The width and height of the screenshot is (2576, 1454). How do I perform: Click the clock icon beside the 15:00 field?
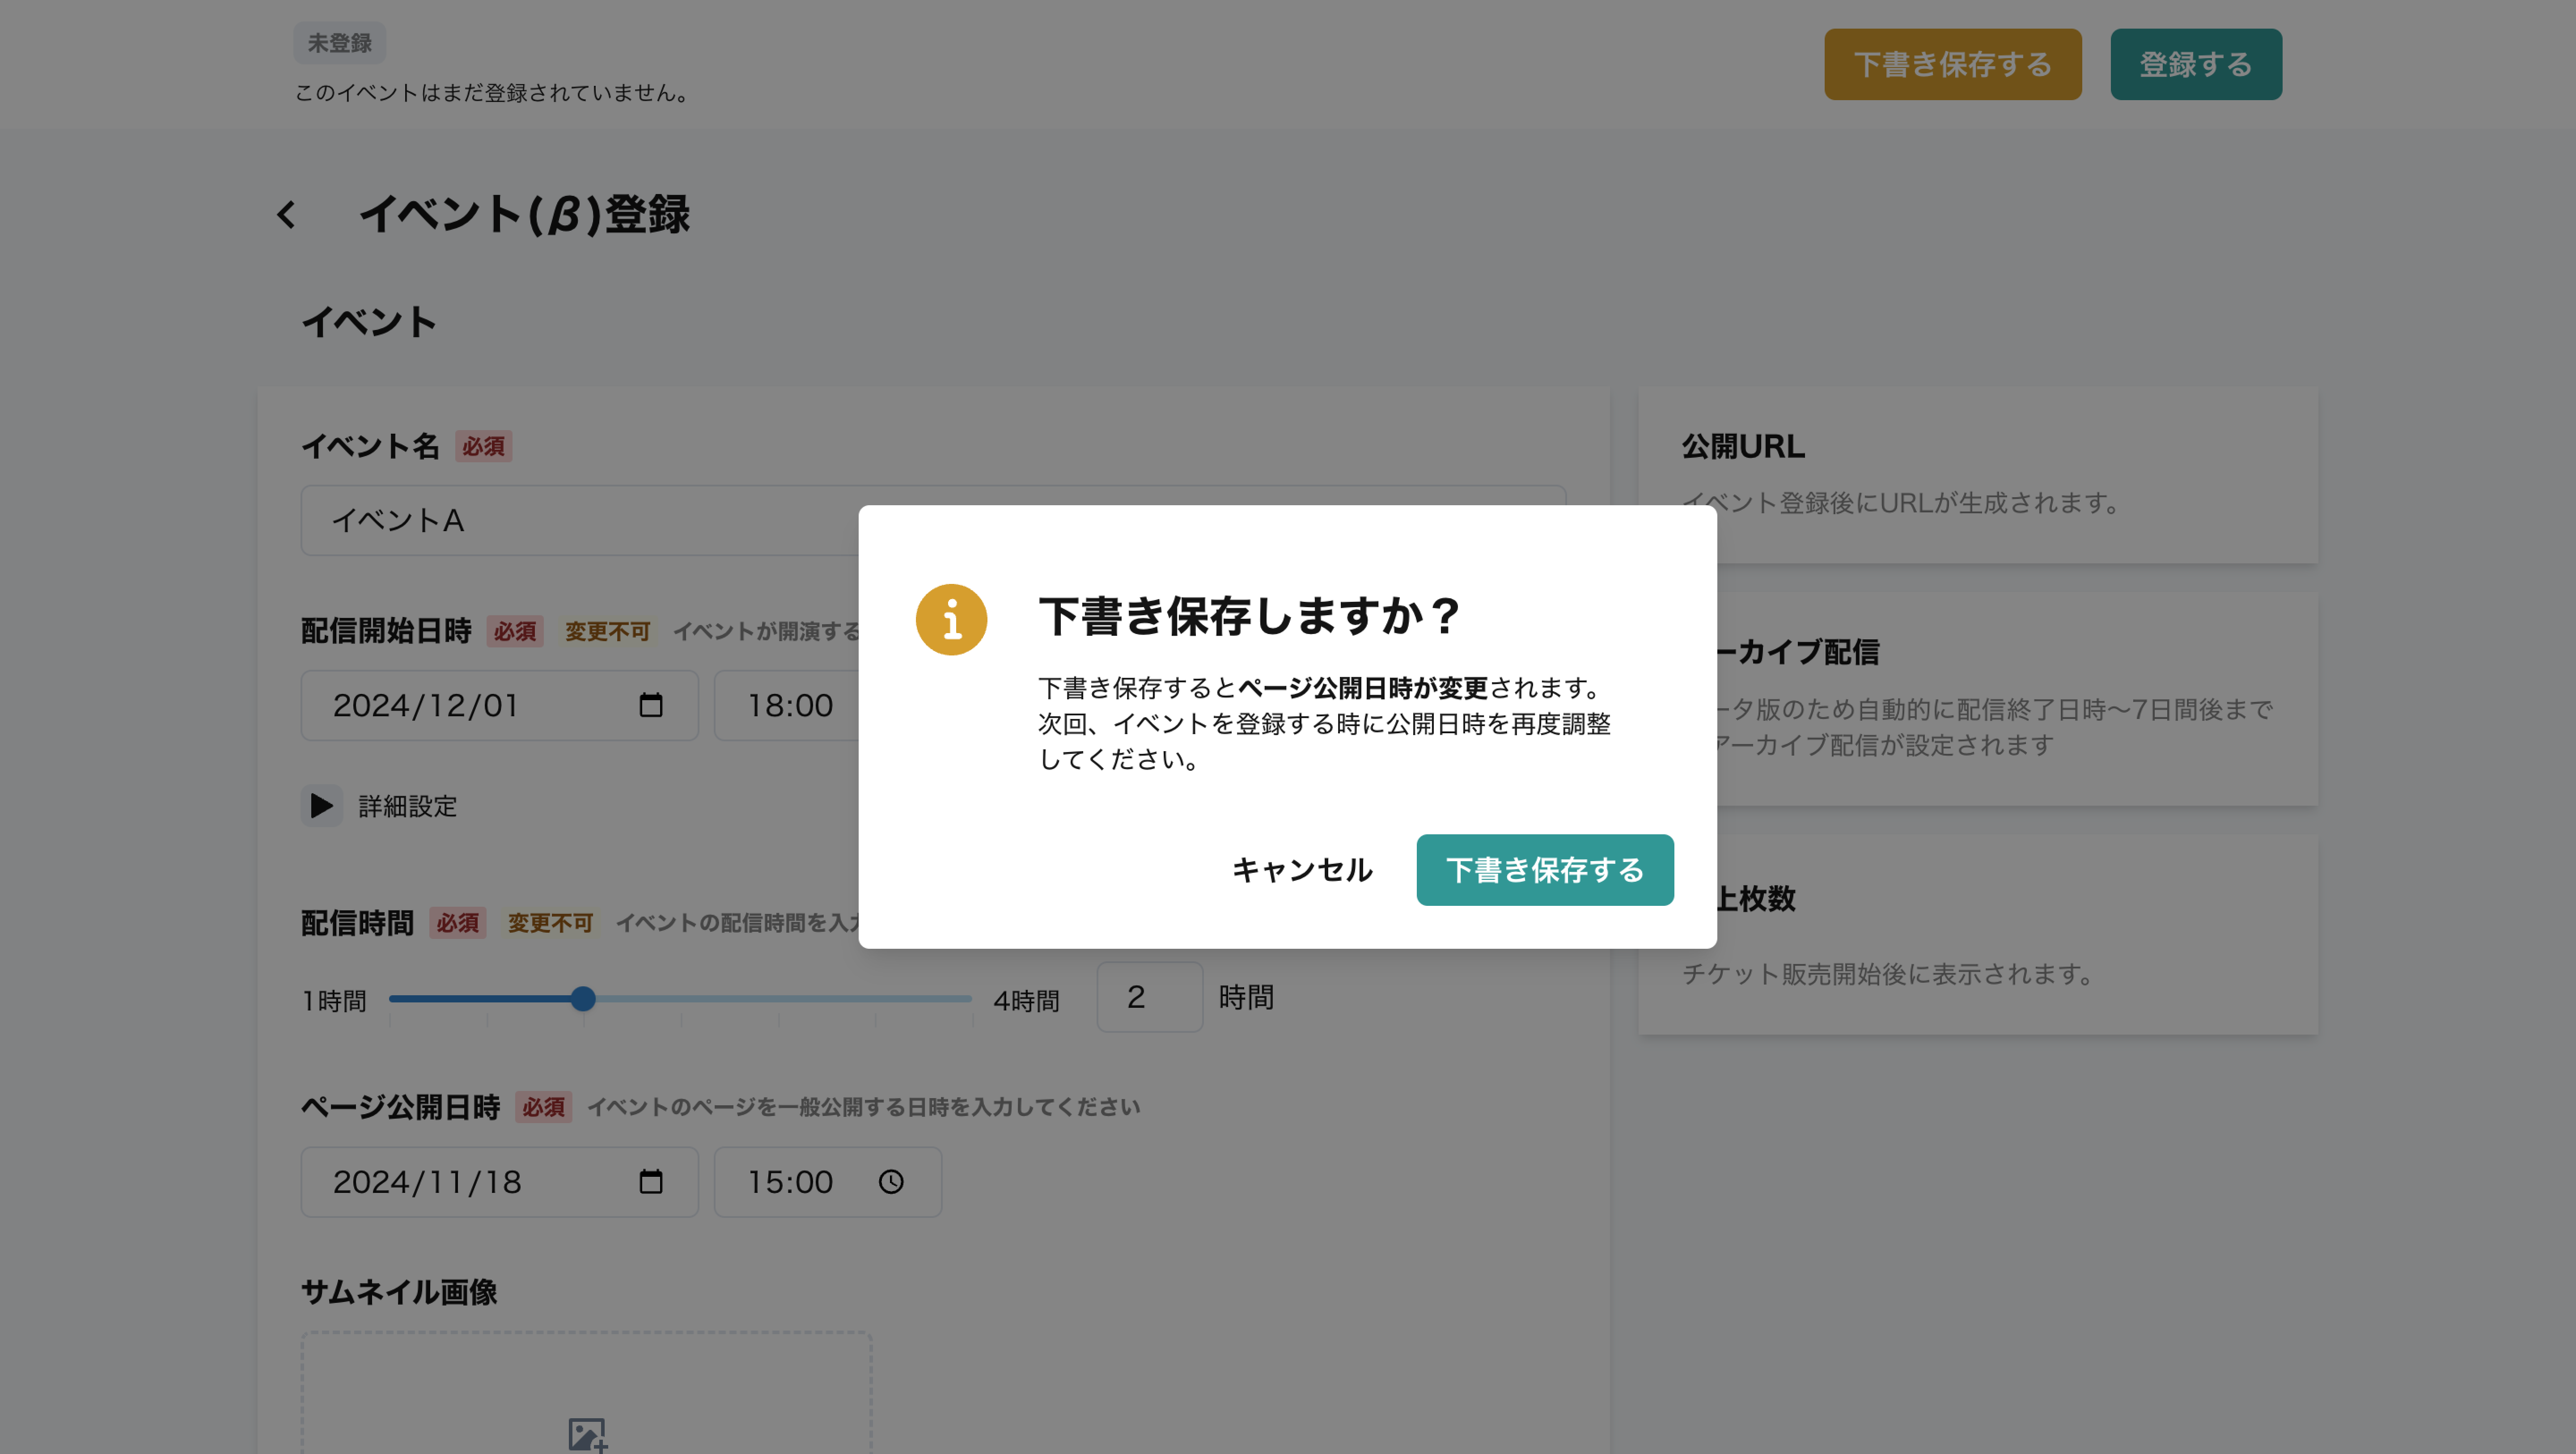(x=890, y=1182)
